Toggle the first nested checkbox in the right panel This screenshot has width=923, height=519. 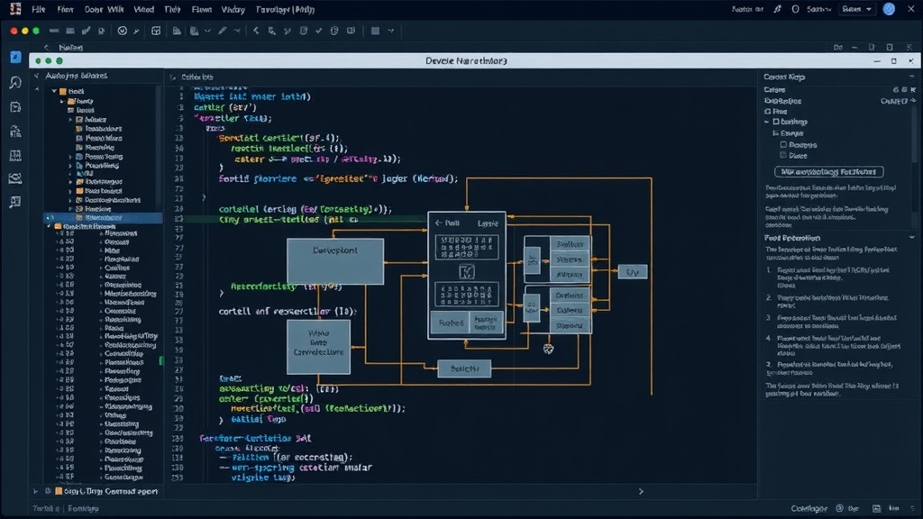pyautogui.click(x=783, y=144)
